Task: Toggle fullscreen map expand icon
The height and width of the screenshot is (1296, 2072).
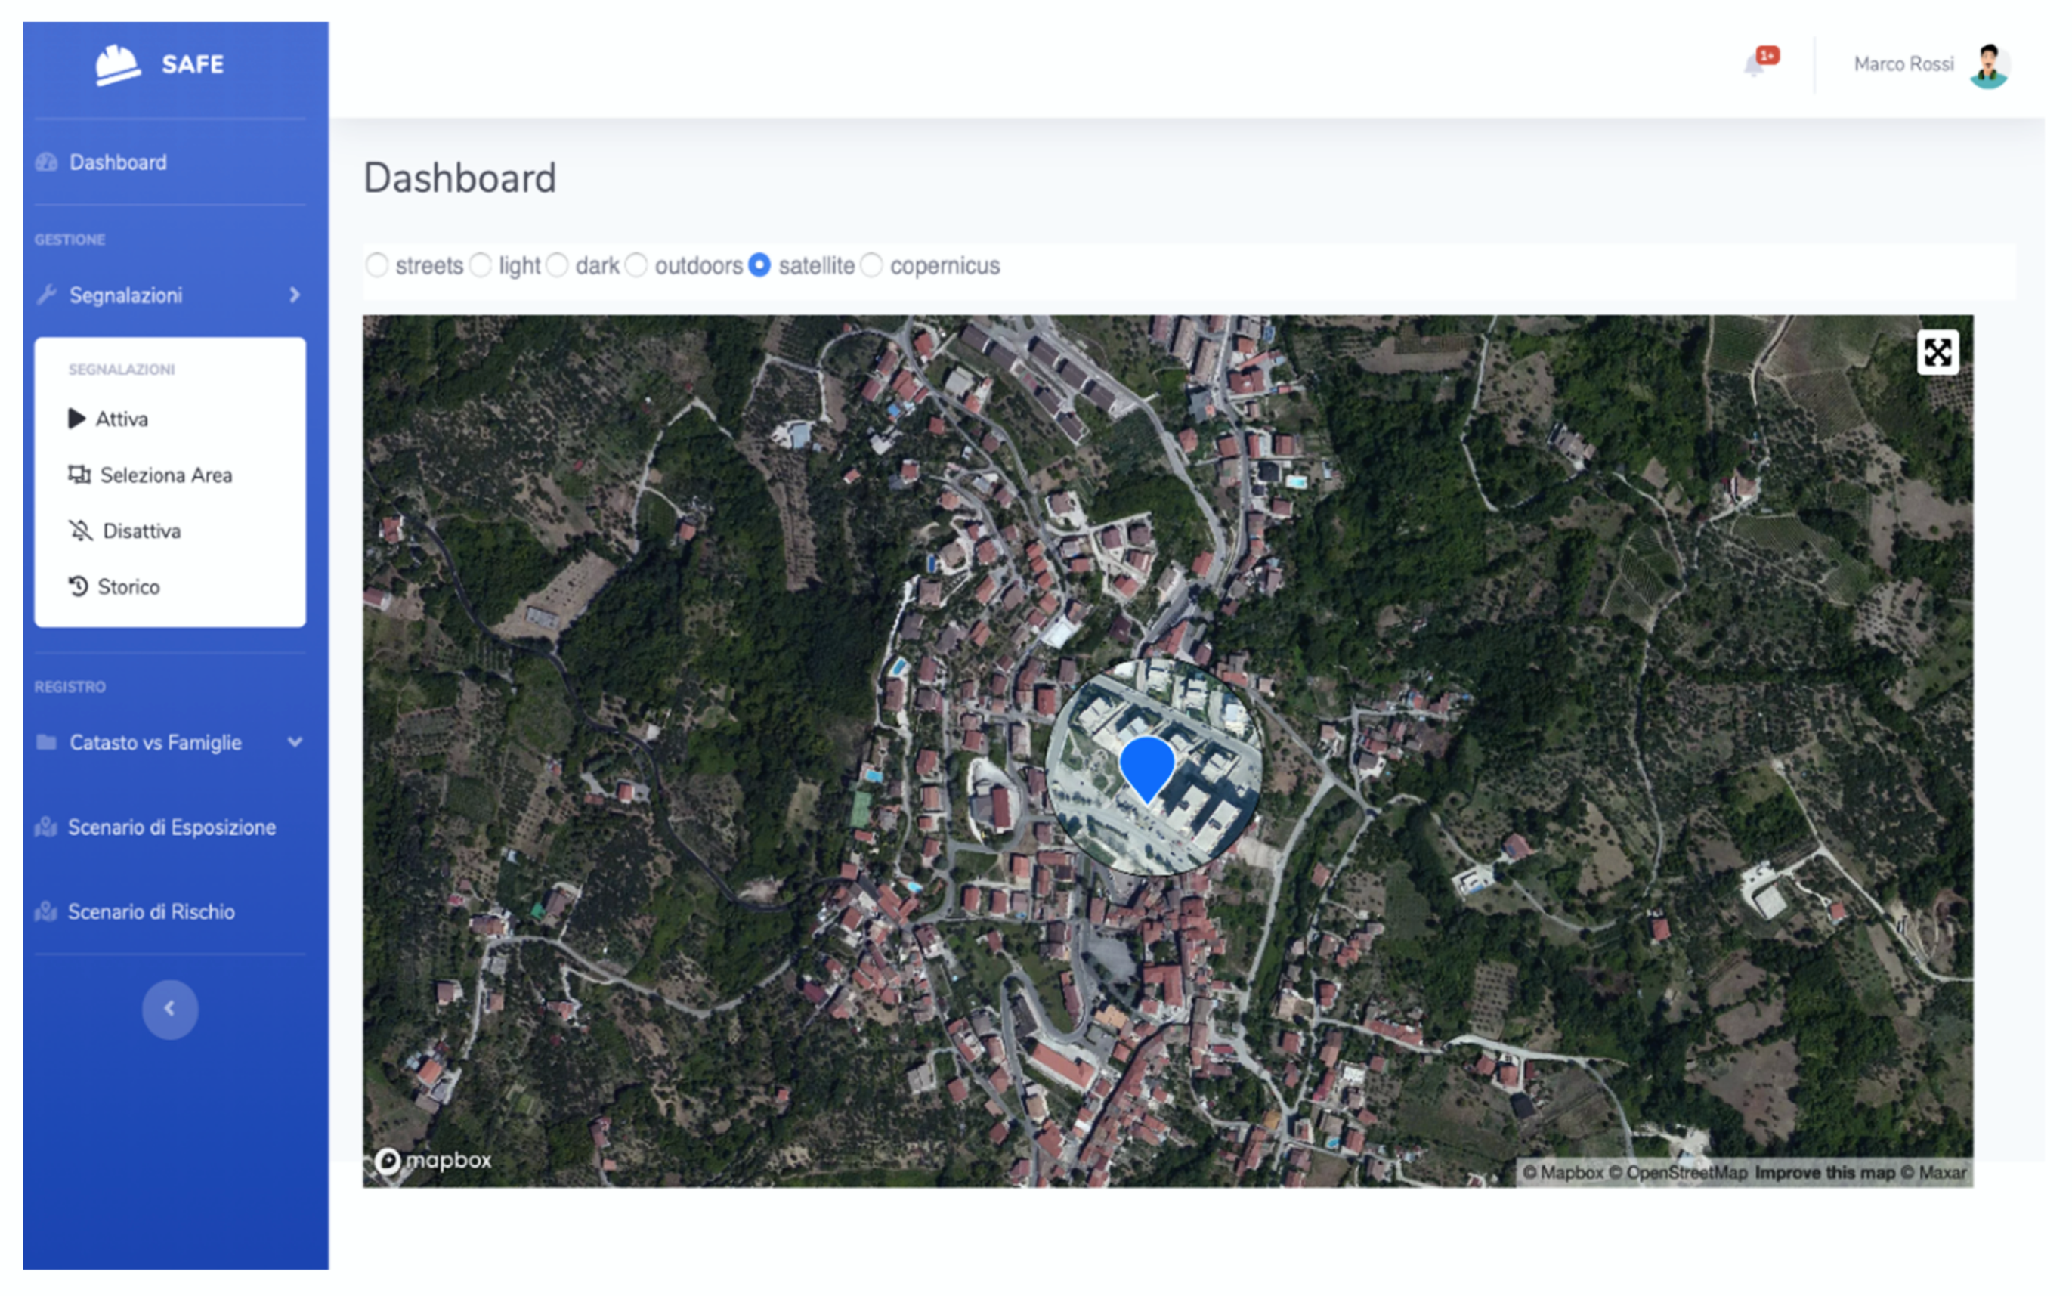Action: 1937,352
